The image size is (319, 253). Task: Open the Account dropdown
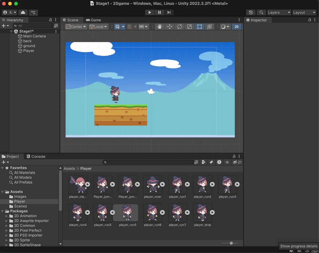(x=10, y=13)
